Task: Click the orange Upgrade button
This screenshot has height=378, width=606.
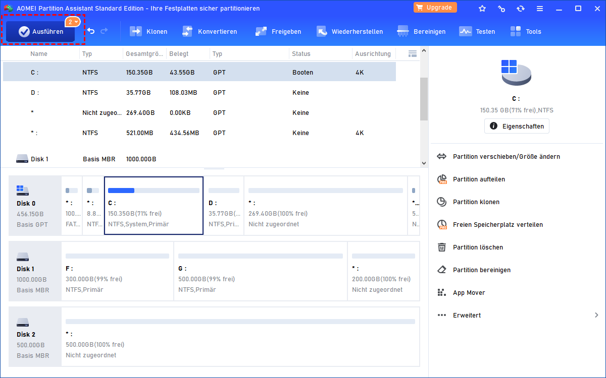Action: click(x=435, y=8)
